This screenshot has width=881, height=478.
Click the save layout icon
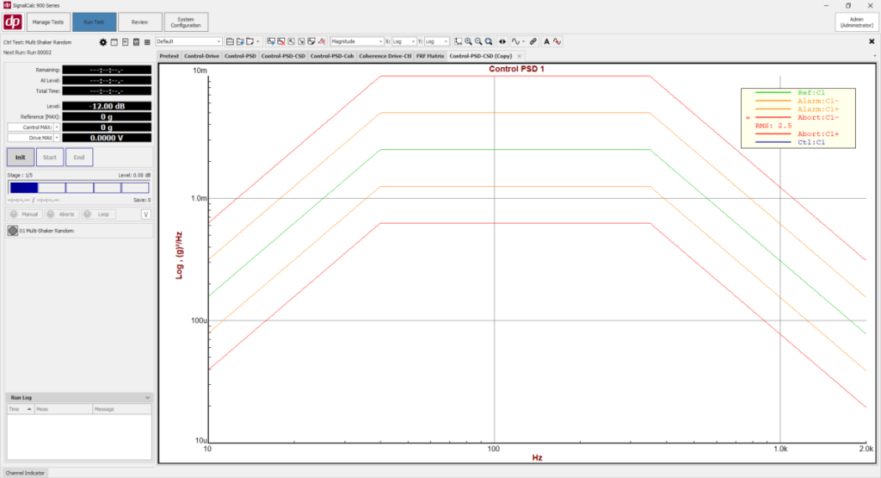point(240,41)
